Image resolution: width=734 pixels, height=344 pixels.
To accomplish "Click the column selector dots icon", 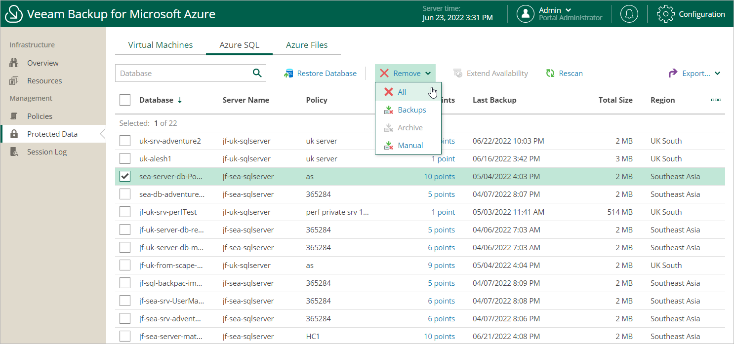I will pyautogui.click(x=716, y=100).
